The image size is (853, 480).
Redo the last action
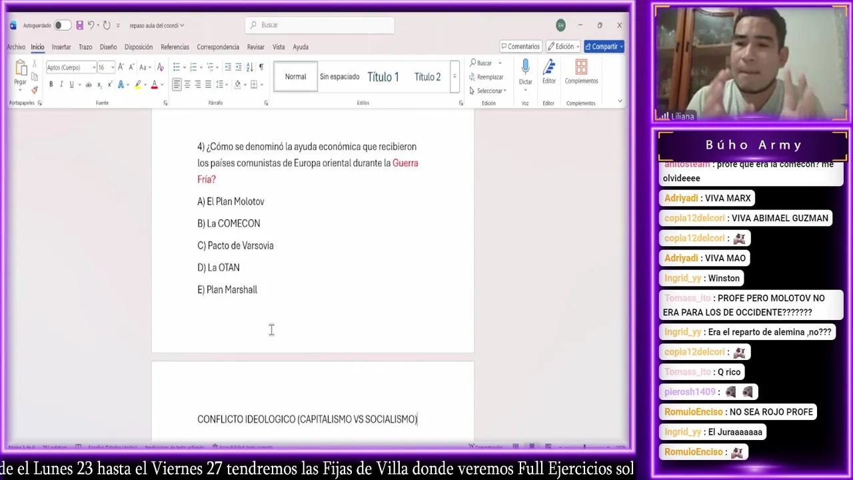click(106, 25)
